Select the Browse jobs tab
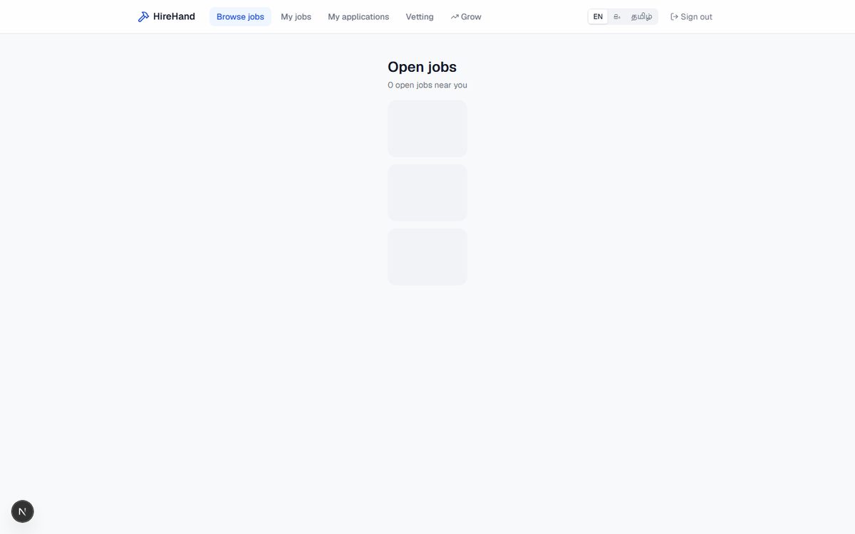This screenshot has width=855, height=534. click(240, 16)
